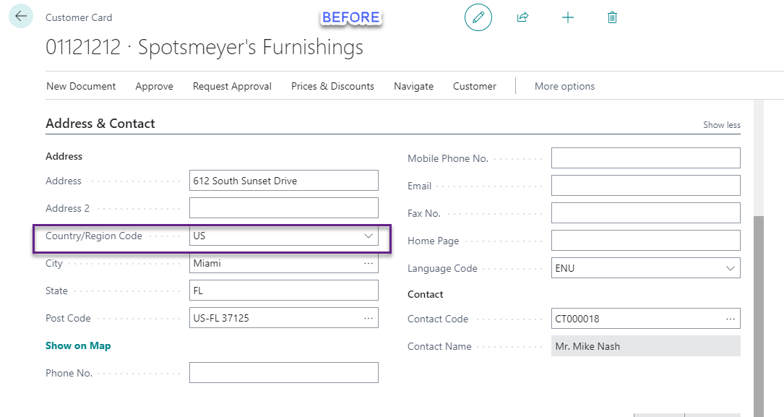Image resolution: width=784 pixels, height=417 pixels.
Task: Open edit mode with the pencil icon
Action: pyautogui.click(x=478, y=17)
